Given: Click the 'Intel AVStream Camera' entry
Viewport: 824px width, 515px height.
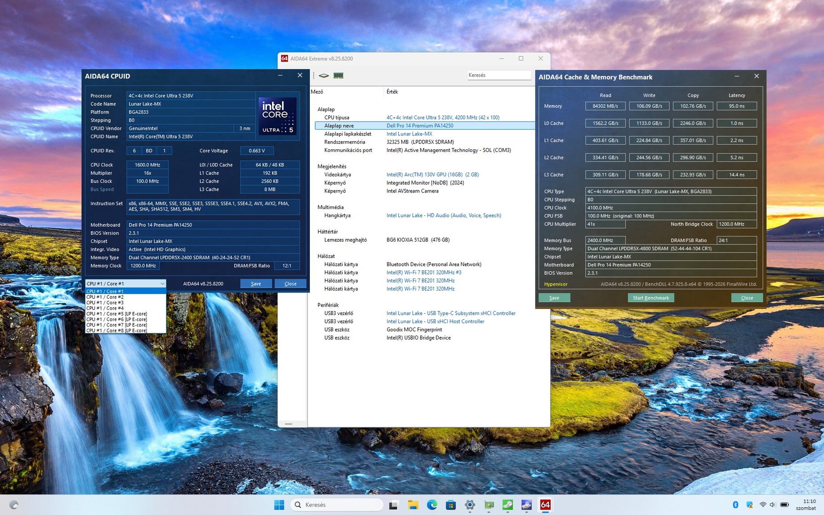Looking at the screenshot, I should pyautogui.click(x=412, y=191).
